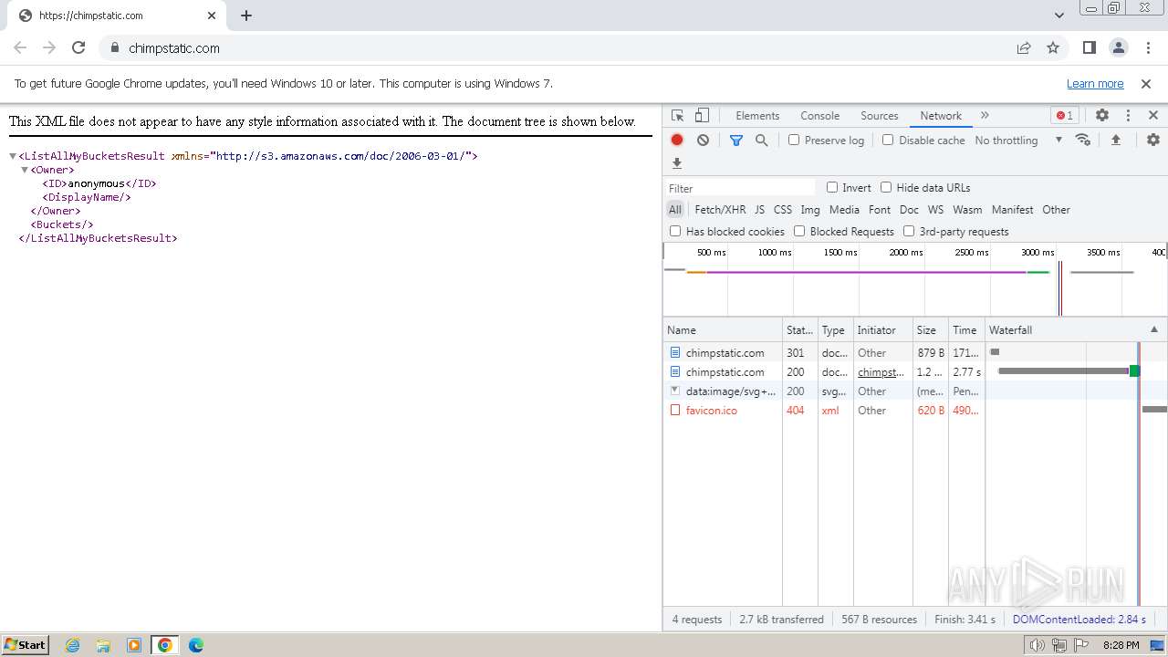Open Network panel settings gear

1153,141
